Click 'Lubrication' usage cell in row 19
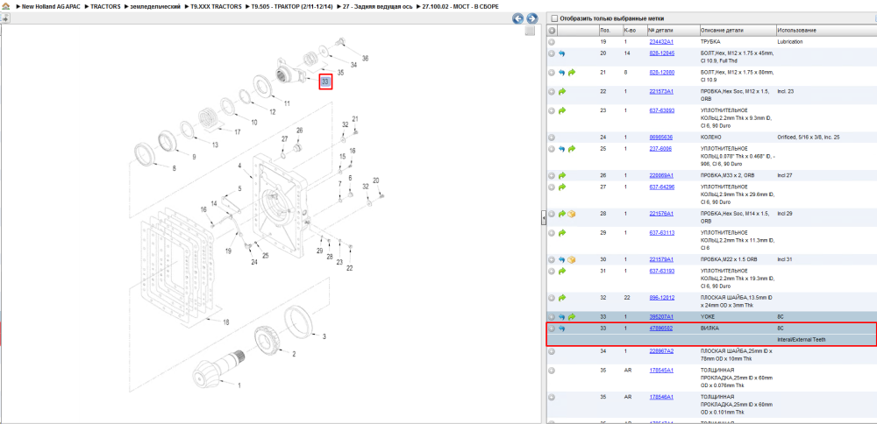The width and height of the screenshot is (877, 424). point(790,42)
